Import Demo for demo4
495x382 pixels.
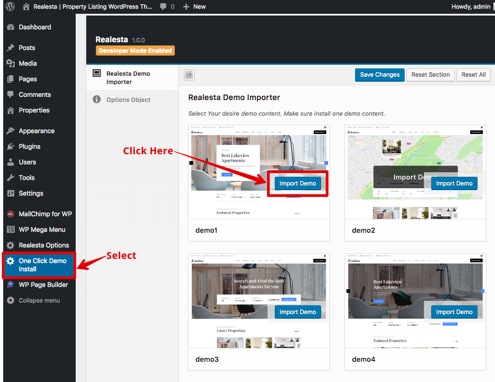[x=454, y=312]
